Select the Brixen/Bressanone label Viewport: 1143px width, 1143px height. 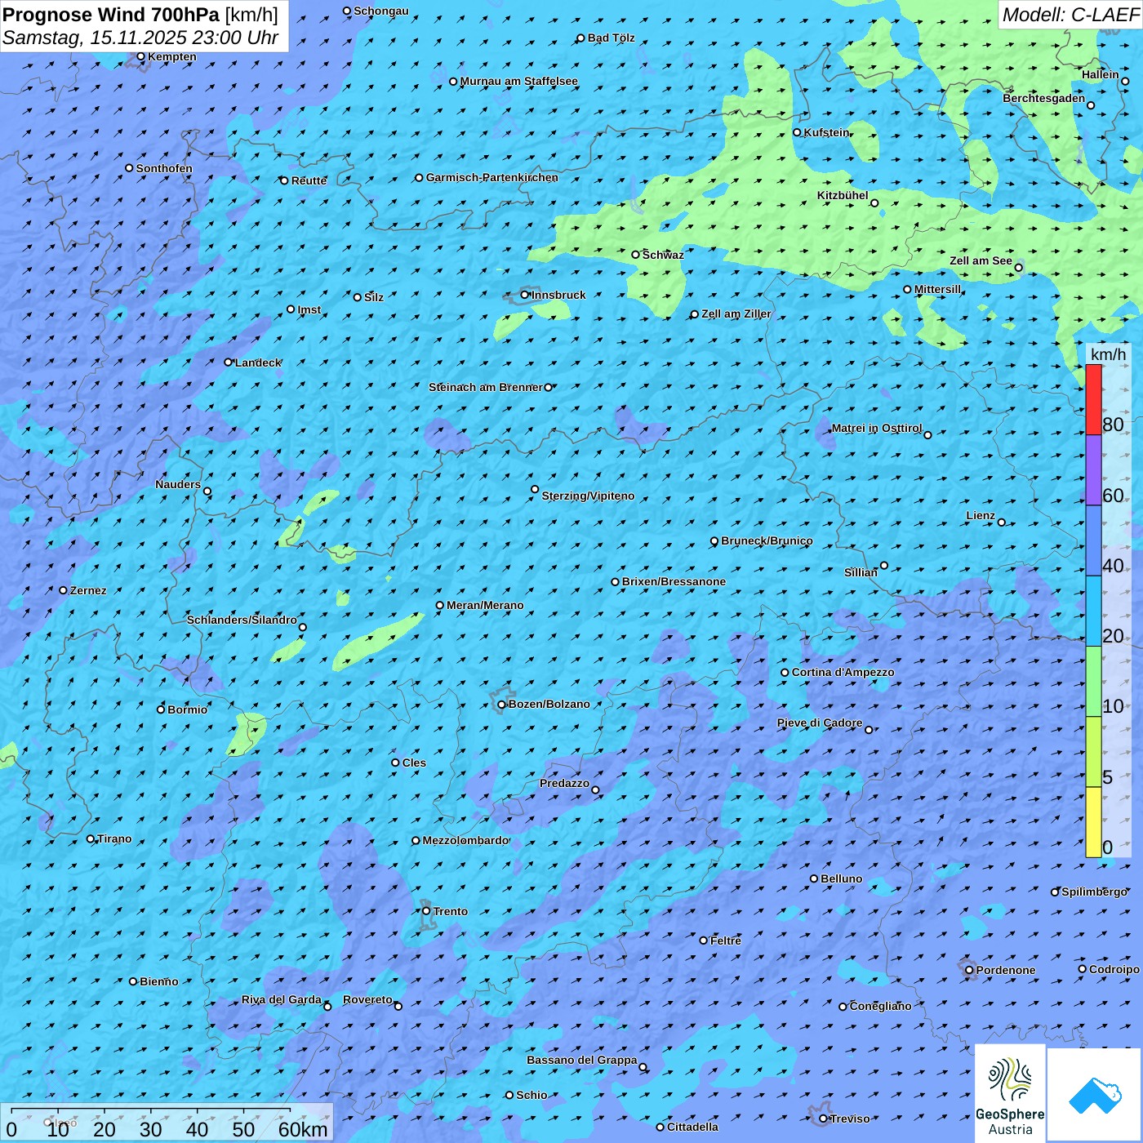click(674, 581)
